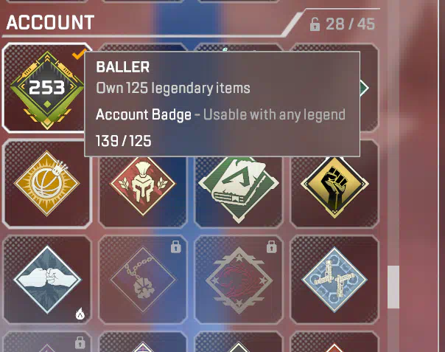
Task: Click the locked chain necklace badge
Action: 143,280
